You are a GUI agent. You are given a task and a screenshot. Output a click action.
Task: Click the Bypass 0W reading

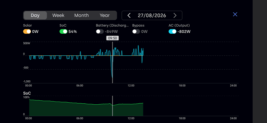tap(144, 32)
